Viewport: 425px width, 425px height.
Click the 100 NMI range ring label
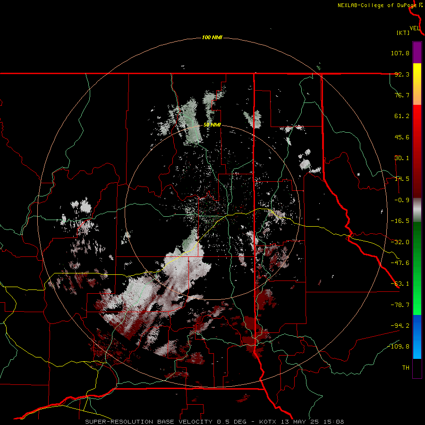(x=212, y=37)
